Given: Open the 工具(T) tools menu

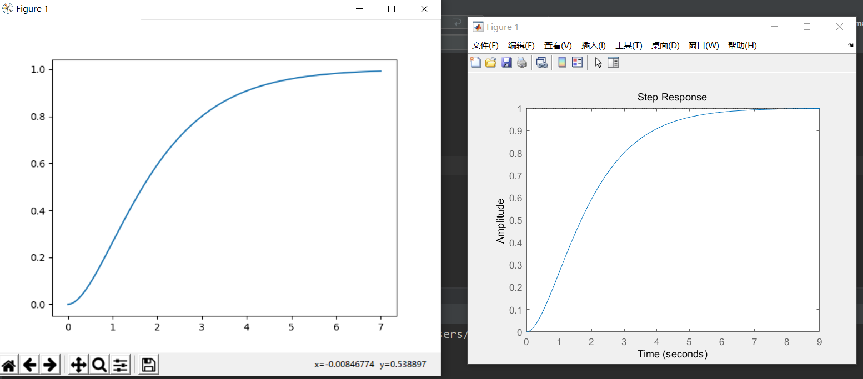Looking at the screenshot, I should point(629,46).
